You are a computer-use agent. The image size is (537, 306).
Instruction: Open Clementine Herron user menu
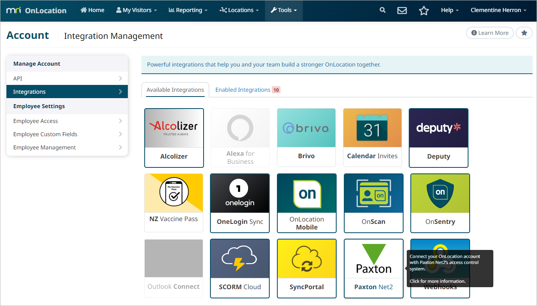pos(499,10)
